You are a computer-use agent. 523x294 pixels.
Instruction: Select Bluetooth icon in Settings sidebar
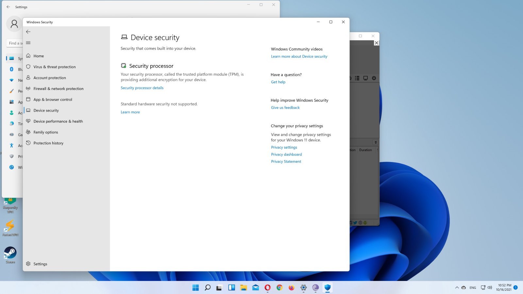tap(11, 69)
